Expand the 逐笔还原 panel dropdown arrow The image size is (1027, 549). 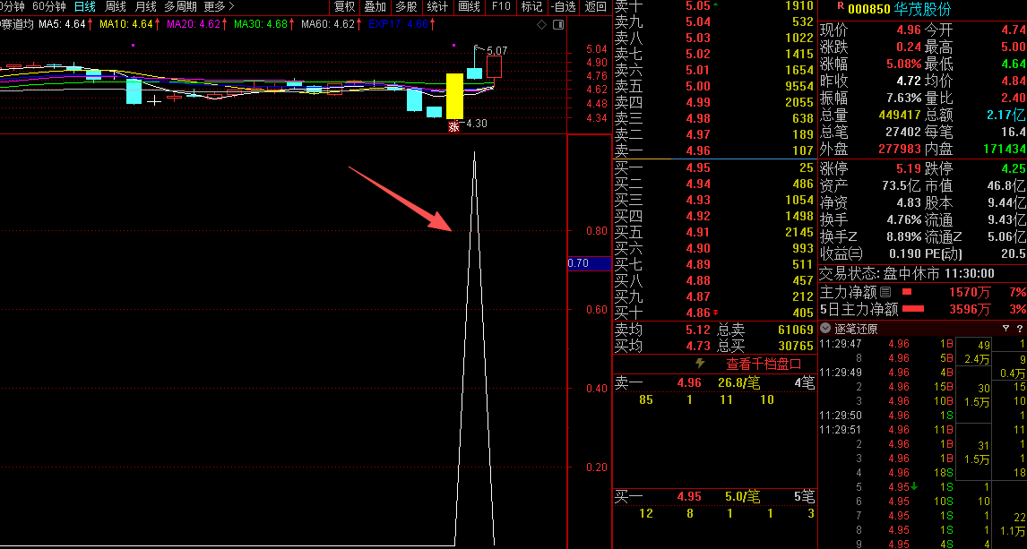click(825, 329)
